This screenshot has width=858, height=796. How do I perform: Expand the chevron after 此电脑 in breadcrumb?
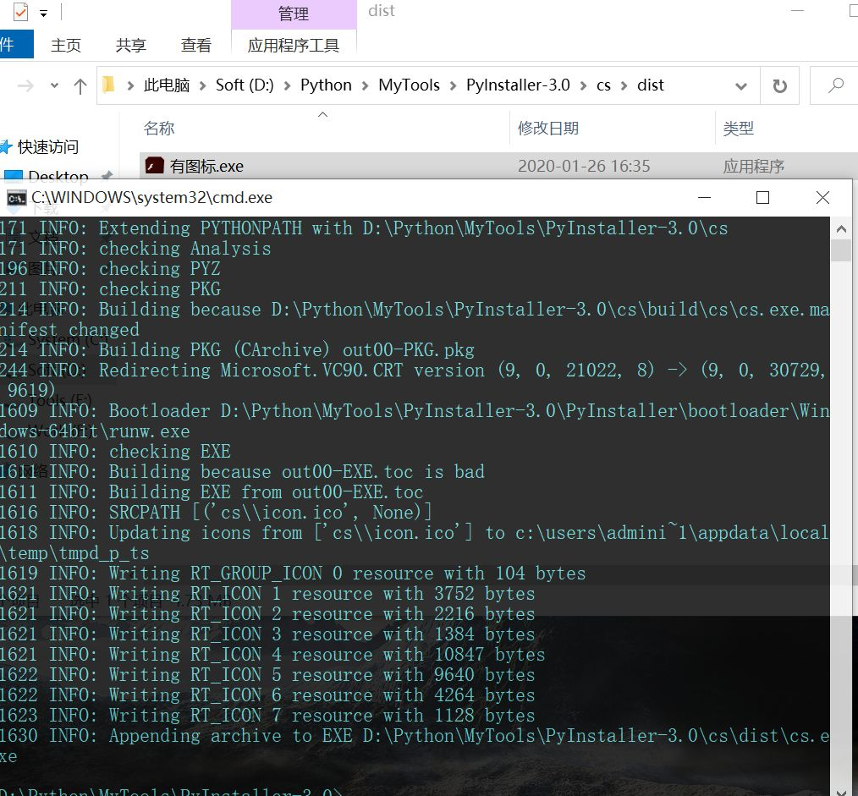[202, 86]
